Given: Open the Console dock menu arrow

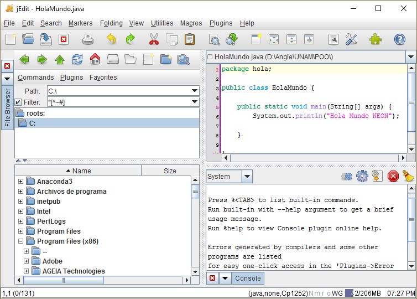Looking at the screenshot, I should (x=225, y=278).
